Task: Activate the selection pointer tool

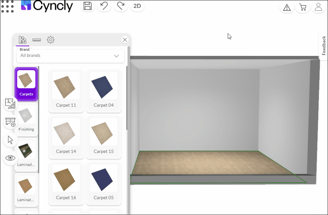Action: (10, 140)
